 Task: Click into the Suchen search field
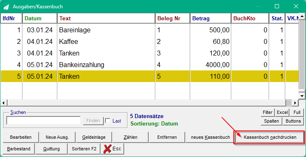[x=43, y=121]
